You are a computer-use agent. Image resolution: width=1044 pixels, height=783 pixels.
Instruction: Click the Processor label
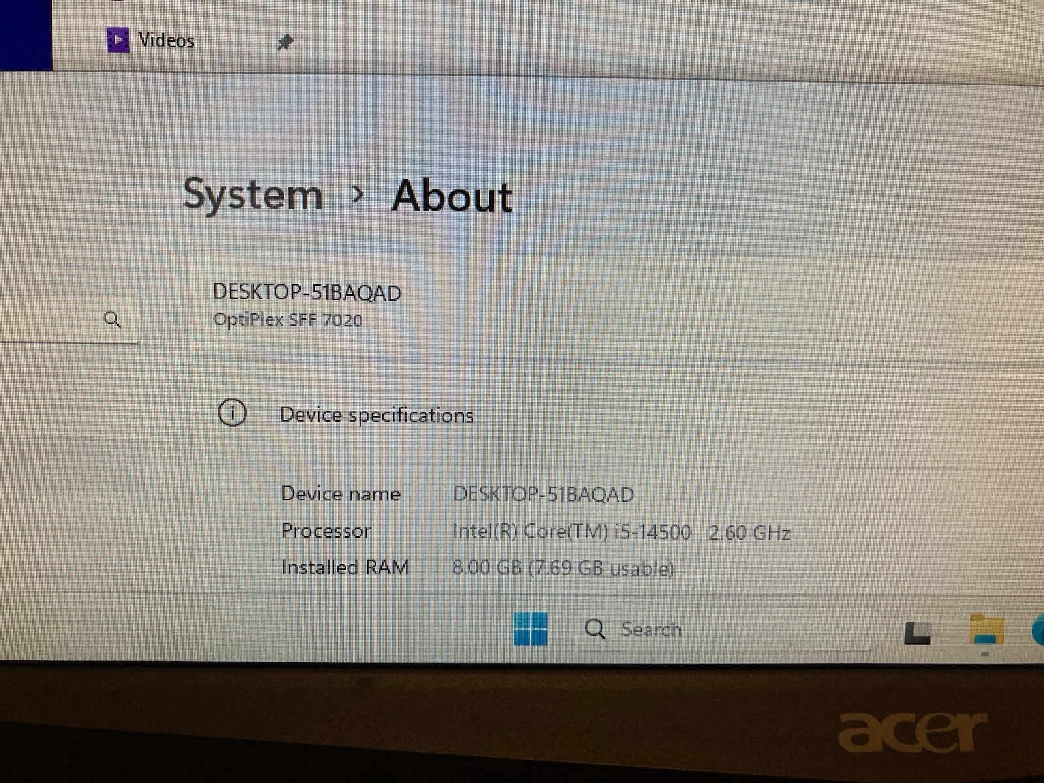pyautogui.click(x=326, y=530)
